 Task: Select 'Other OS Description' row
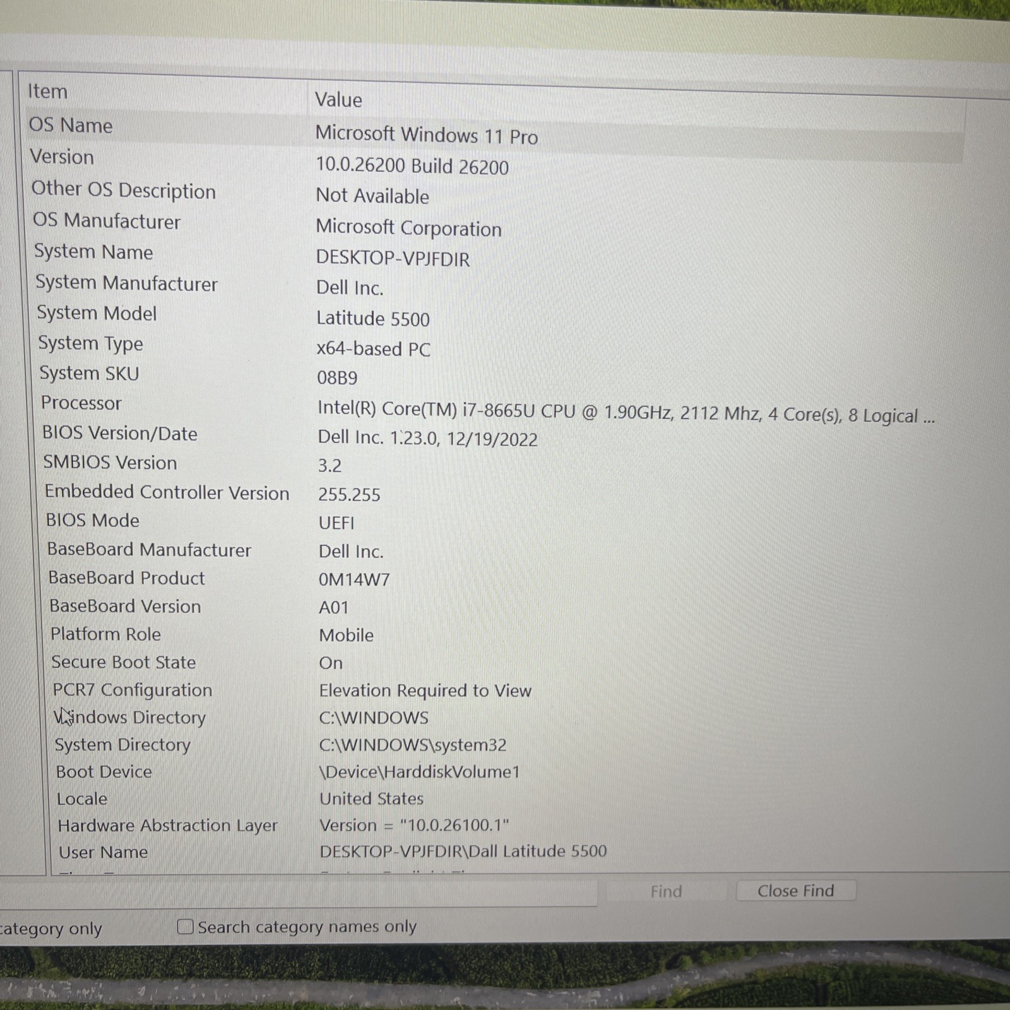124,190
